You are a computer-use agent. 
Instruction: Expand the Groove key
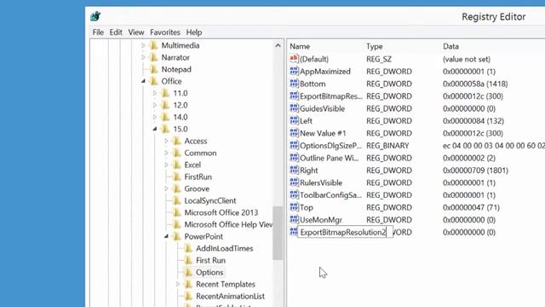[x=167, y=188]
